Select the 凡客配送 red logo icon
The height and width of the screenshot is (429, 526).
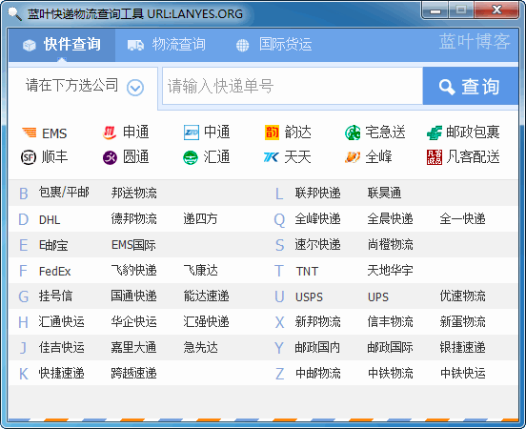tap(435, 157)
